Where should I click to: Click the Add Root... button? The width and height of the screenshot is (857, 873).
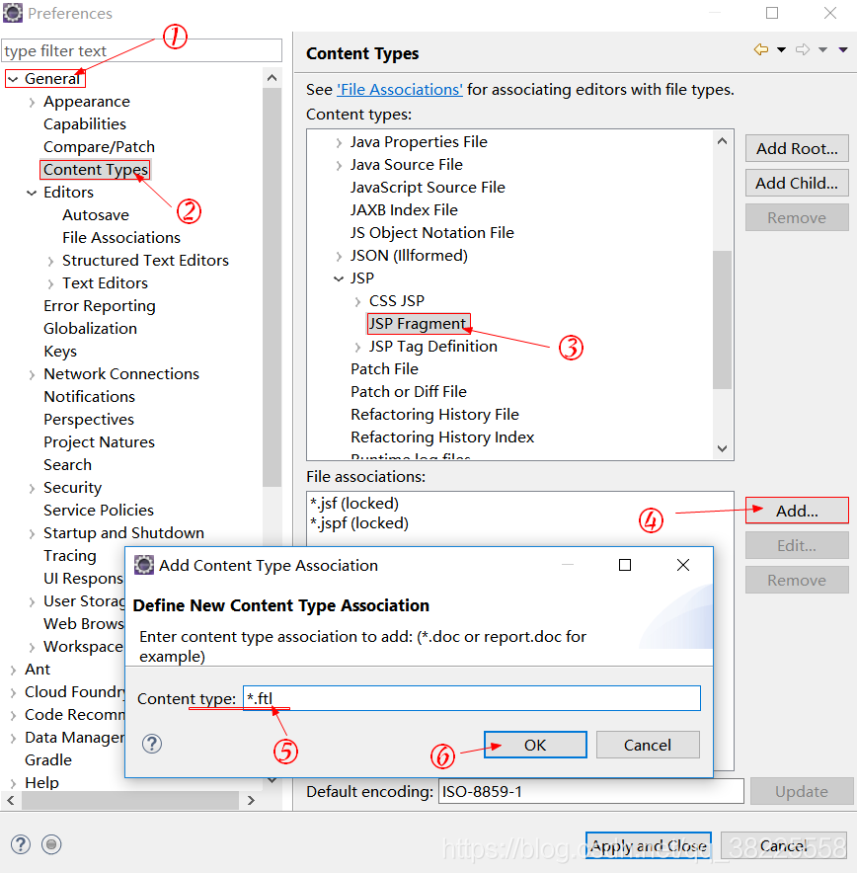[x=797, y=149]
